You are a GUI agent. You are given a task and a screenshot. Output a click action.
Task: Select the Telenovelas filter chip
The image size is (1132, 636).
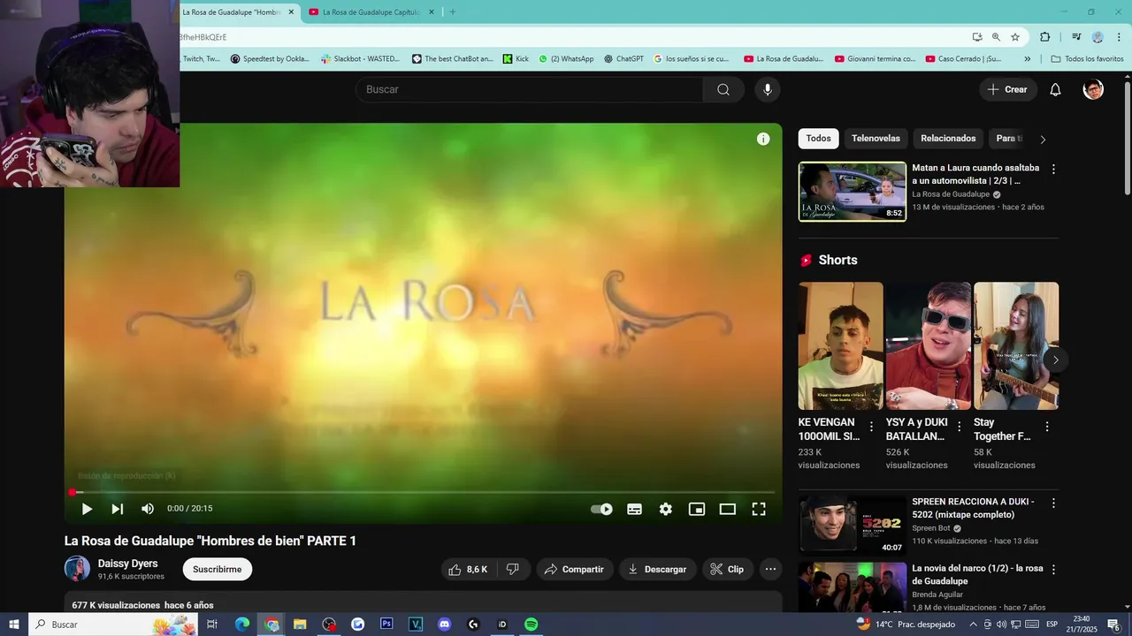[x=876, y=139]
